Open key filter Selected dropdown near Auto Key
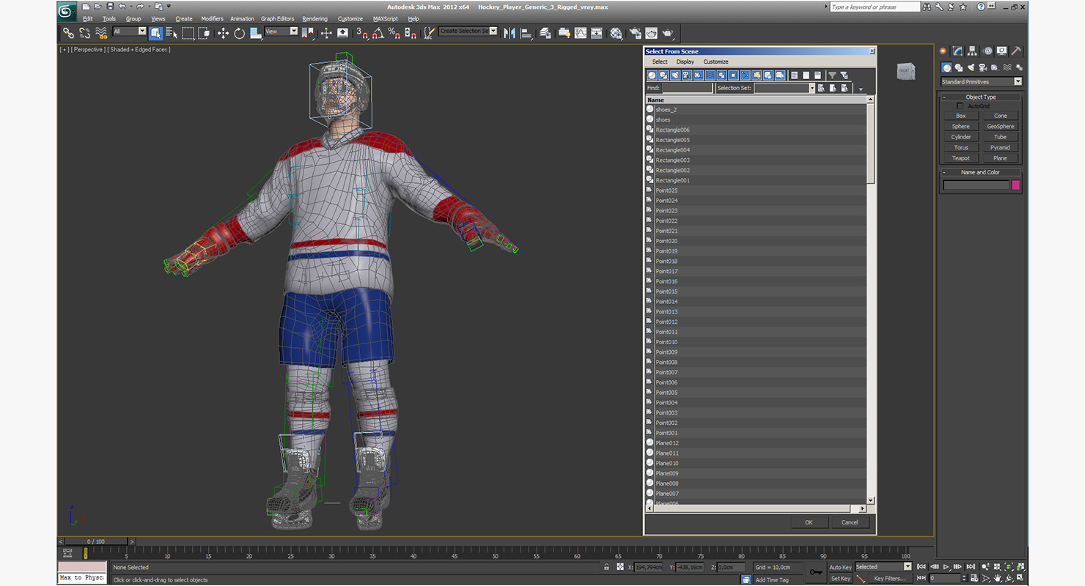1085x586 pixels. (x=883, y=567)
